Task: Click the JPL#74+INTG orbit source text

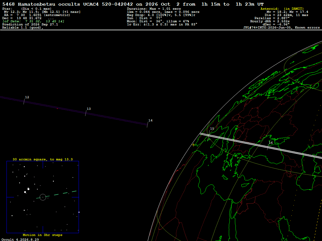Action: pos(281,28)
